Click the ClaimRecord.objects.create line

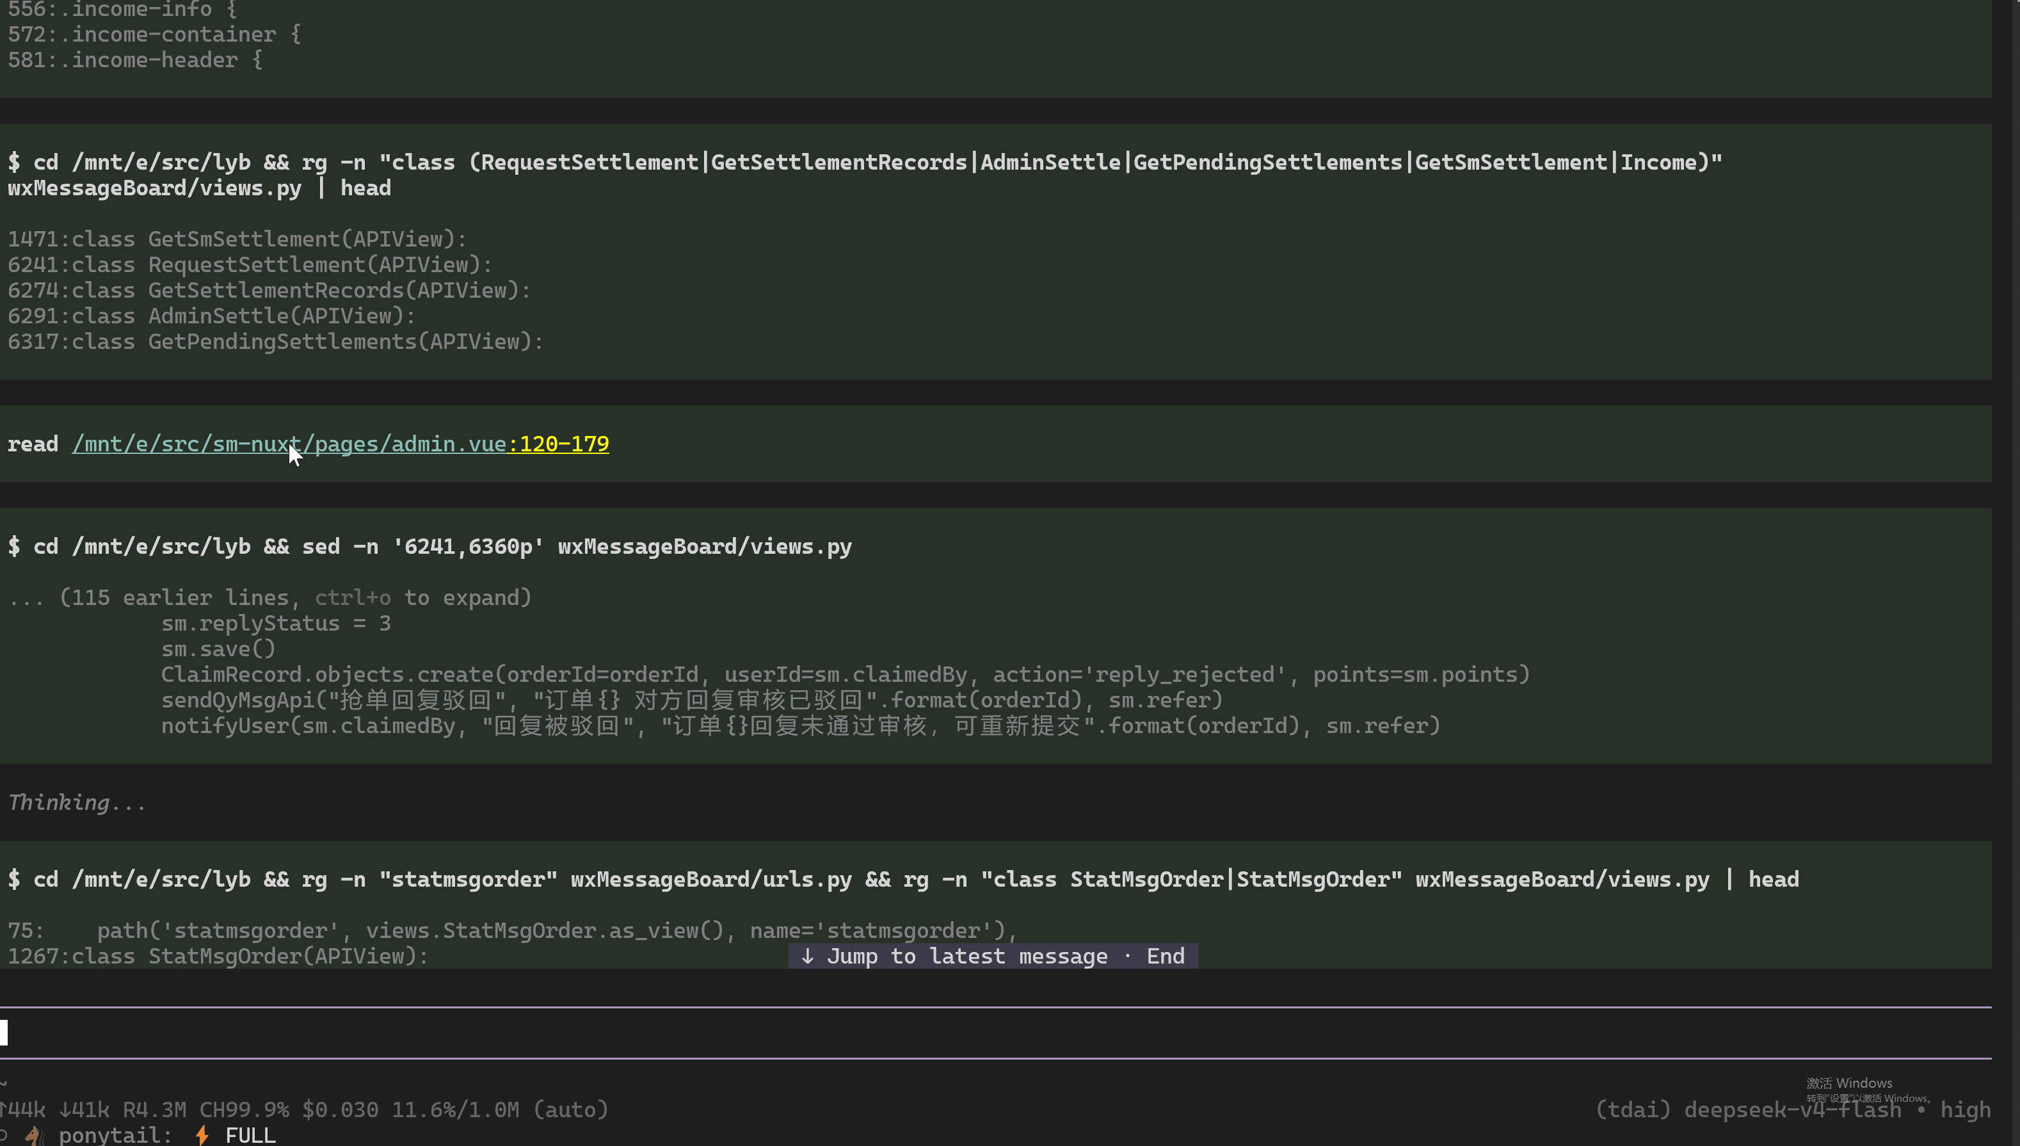(846, 675)
